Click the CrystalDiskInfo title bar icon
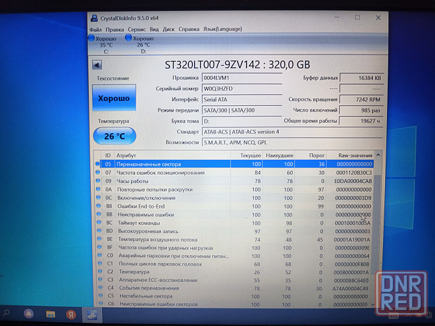Image resolution: width=435 pixels, height=326 pixels. [x=94, y=18]
